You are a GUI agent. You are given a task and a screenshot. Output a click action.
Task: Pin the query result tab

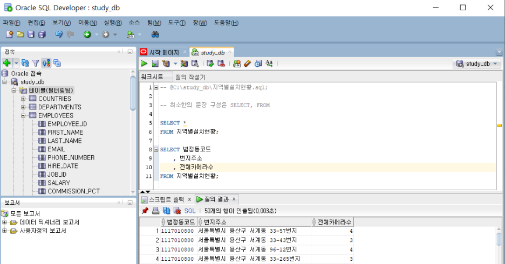click(x=145, y=211)
